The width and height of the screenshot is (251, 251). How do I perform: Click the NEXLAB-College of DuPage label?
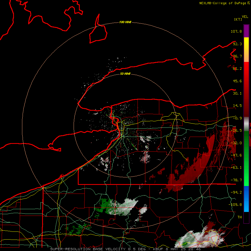click(x=224, y=3)
